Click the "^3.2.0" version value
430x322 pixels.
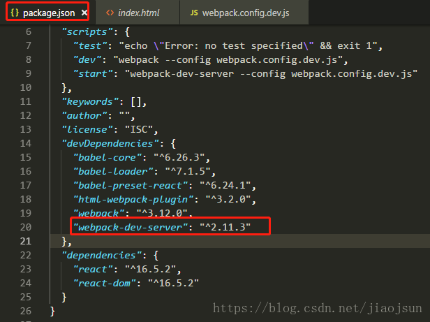[x=228, y=199]
